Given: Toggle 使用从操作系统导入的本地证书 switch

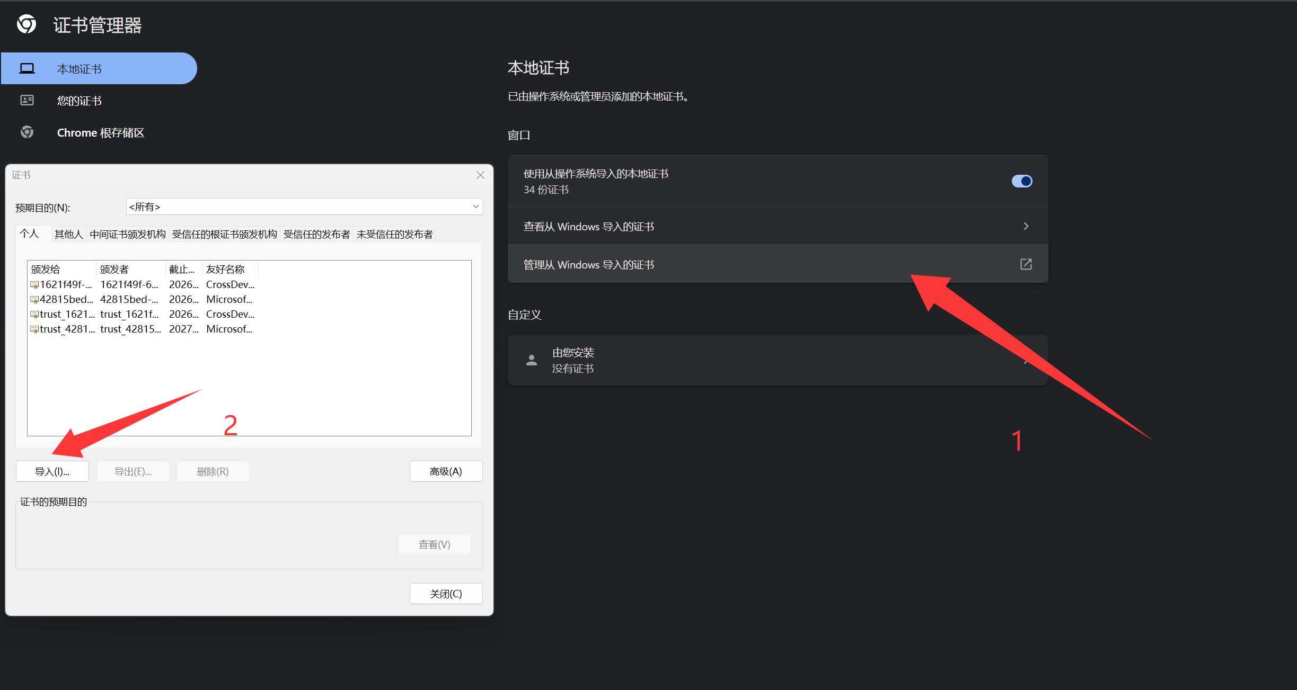Looking at the screenshot, I should click(1022, 181).
